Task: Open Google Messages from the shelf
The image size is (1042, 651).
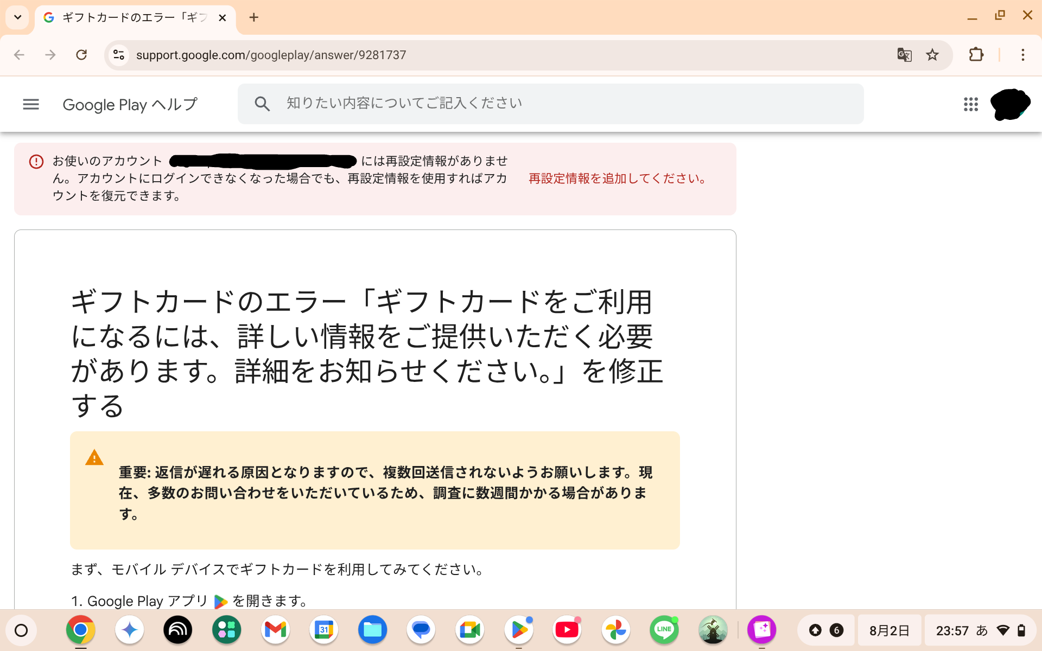Action: pyautogui.click(x=421, y=630)
